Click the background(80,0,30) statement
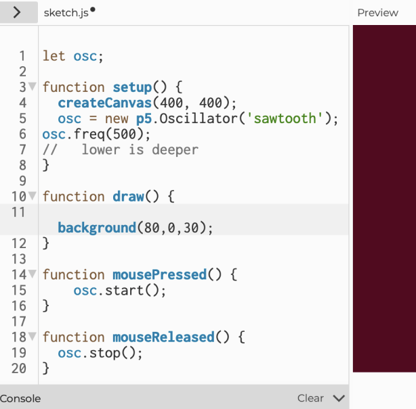The image size is (416, 409). 135,228
